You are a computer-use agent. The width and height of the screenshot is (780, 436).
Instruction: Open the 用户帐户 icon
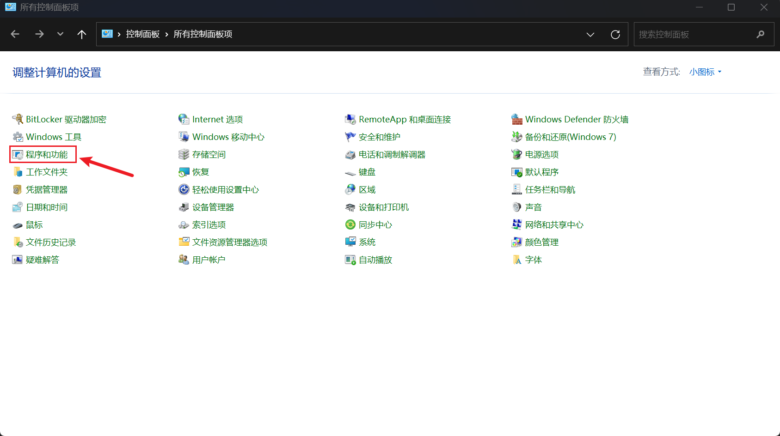point(184,260)
